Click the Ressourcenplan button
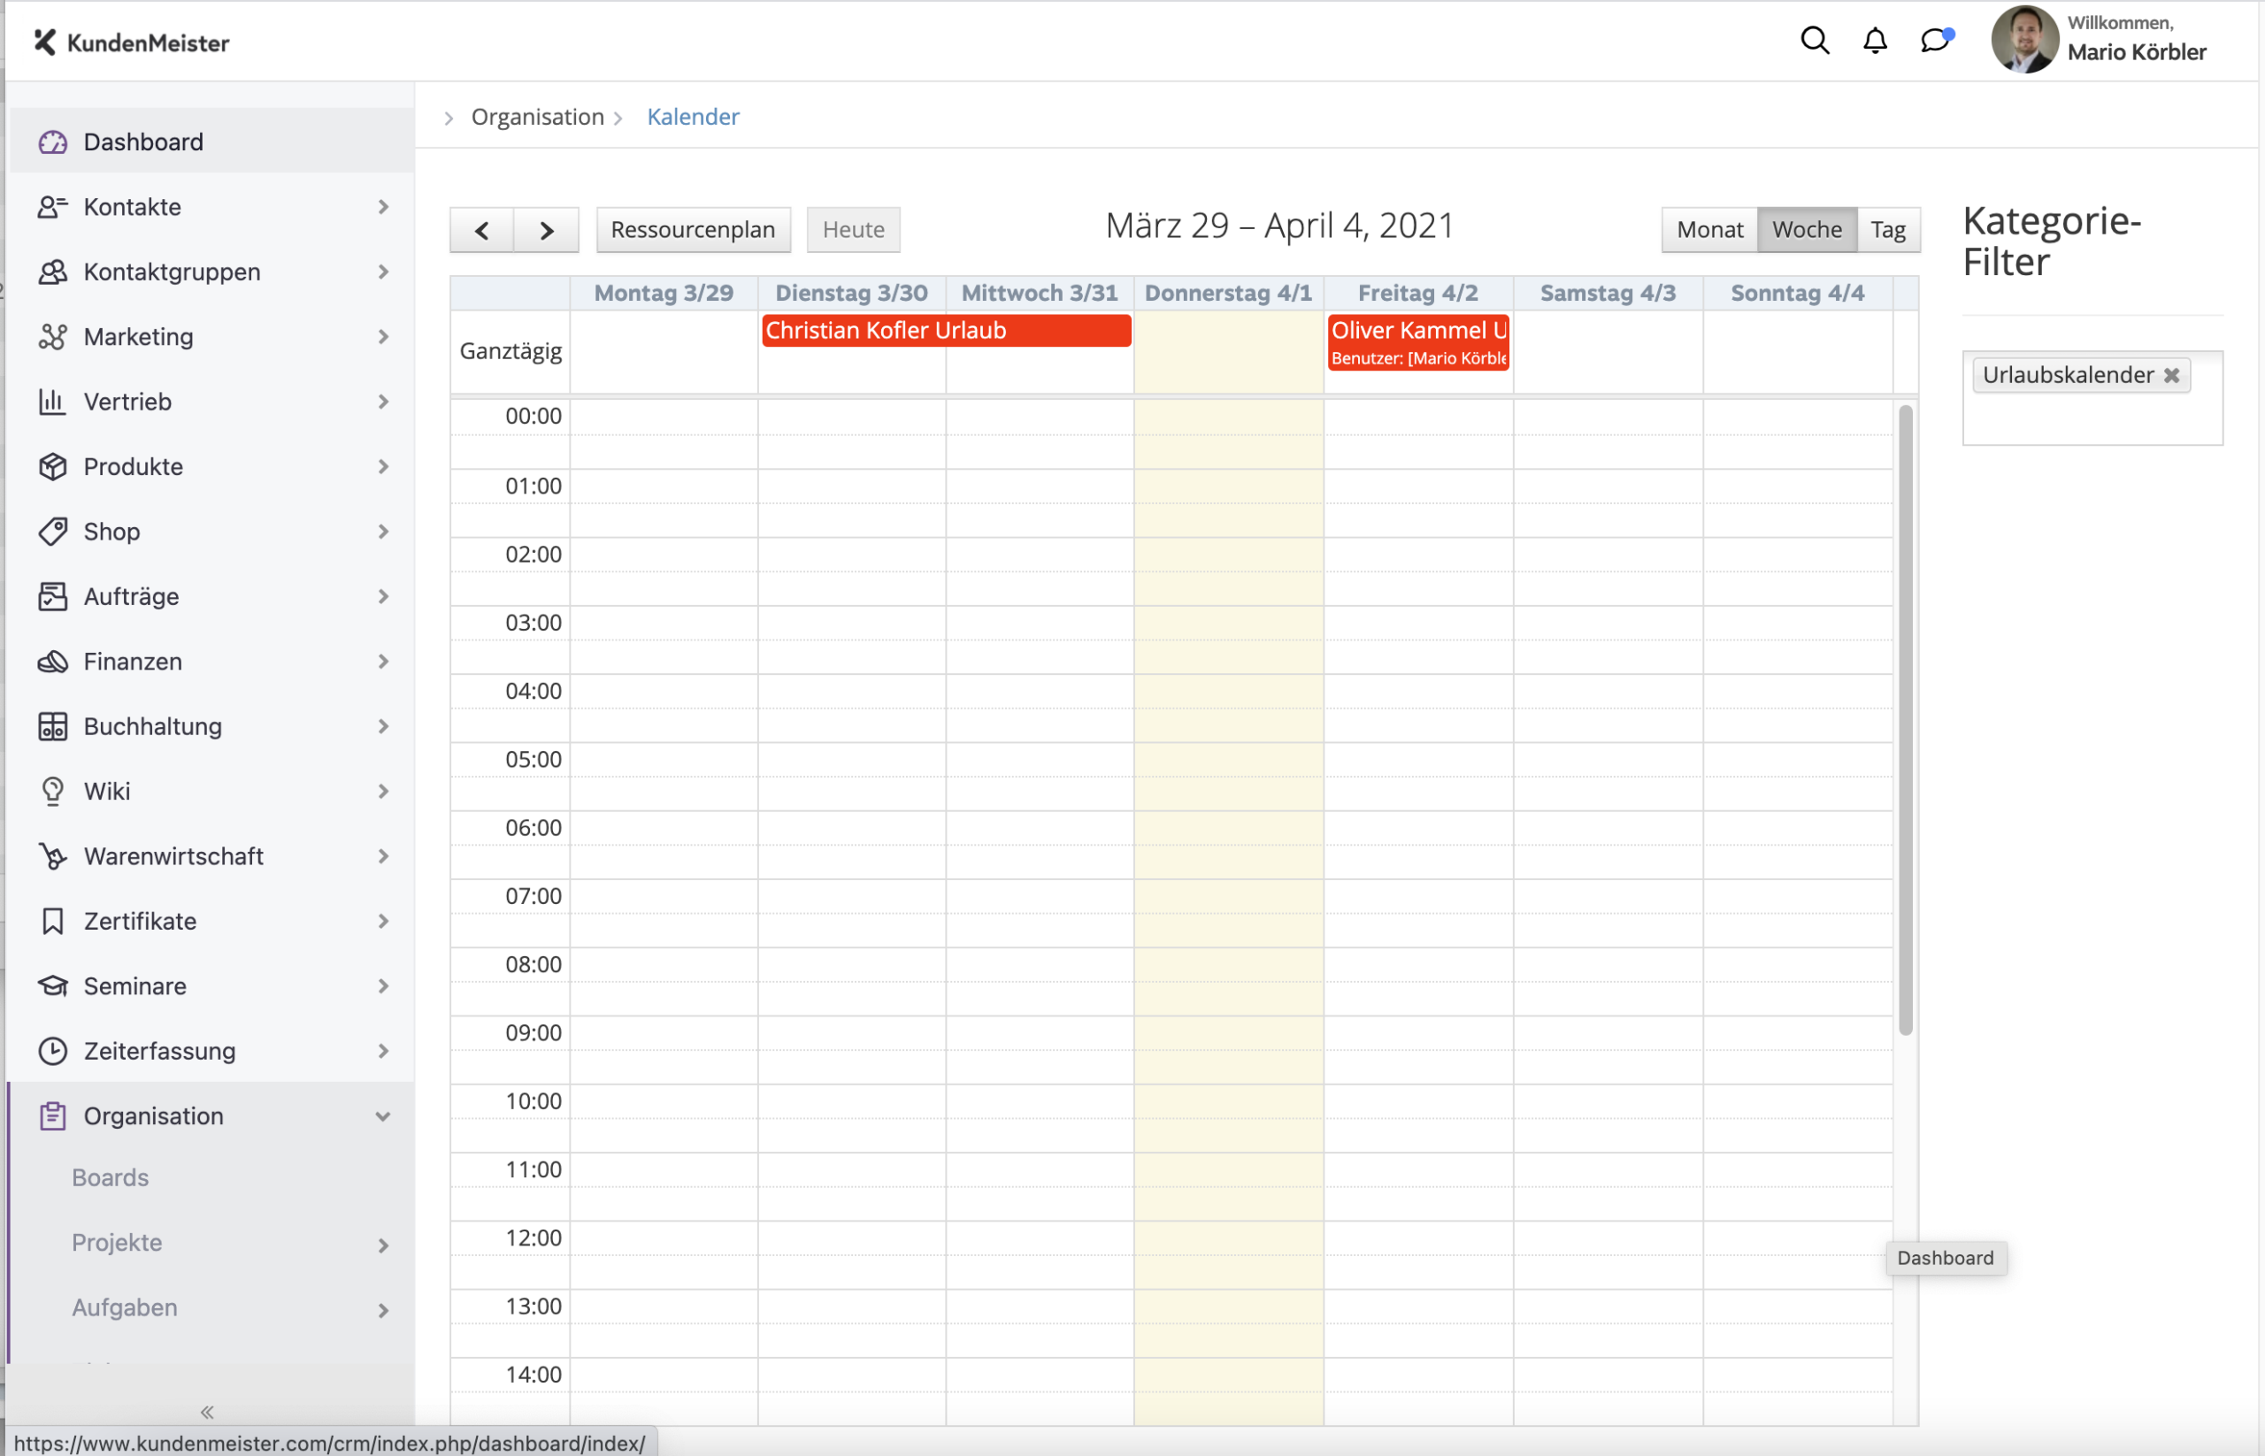Viewport: 2265px width, 1456px height. pyautogui.click(x=692, y=229)
